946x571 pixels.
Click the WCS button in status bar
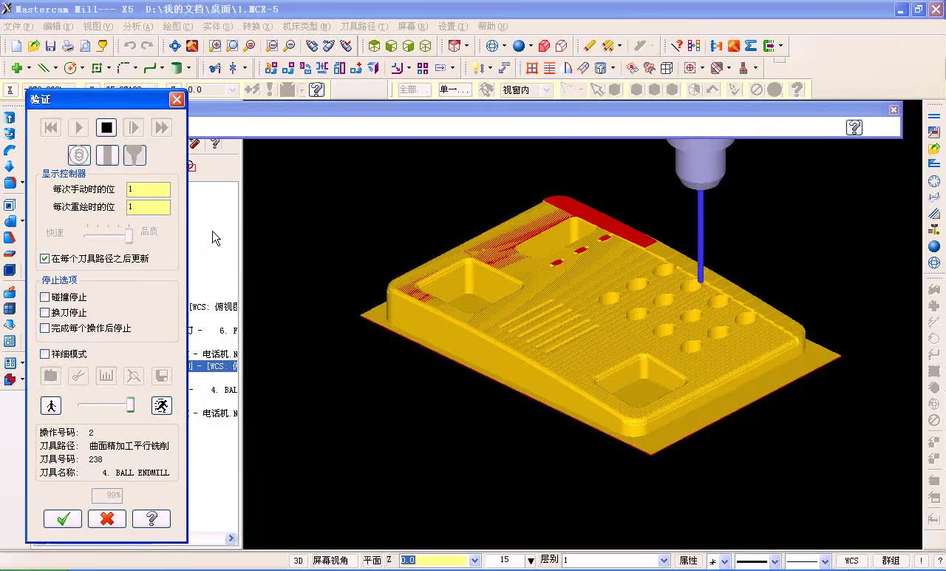[x=851, y=561]
